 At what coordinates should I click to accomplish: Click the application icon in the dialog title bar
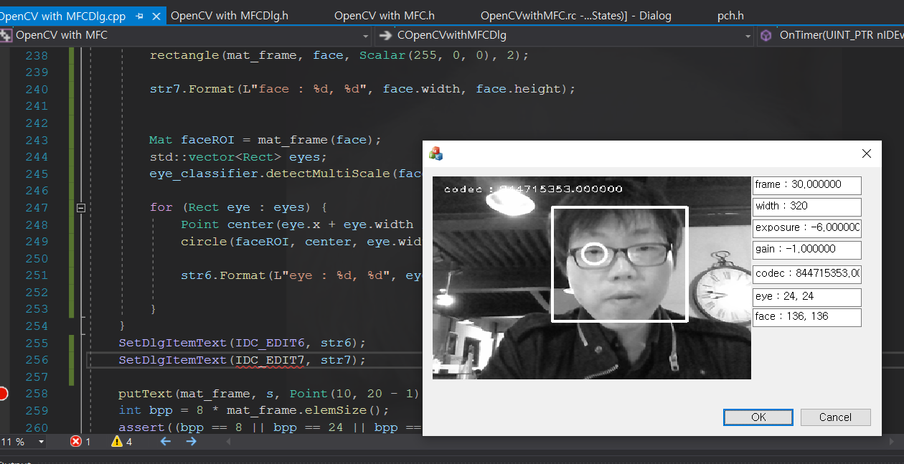click(x=435, y=153)
